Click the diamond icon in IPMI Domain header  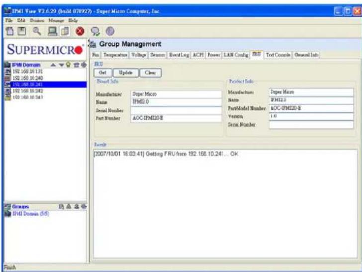(84, 65)
